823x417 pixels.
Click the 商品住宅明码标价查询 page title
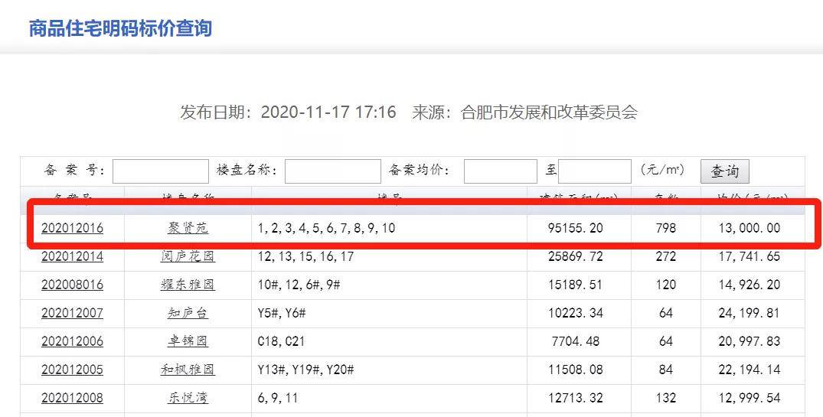pyautogui.click(x=120, y=28)
